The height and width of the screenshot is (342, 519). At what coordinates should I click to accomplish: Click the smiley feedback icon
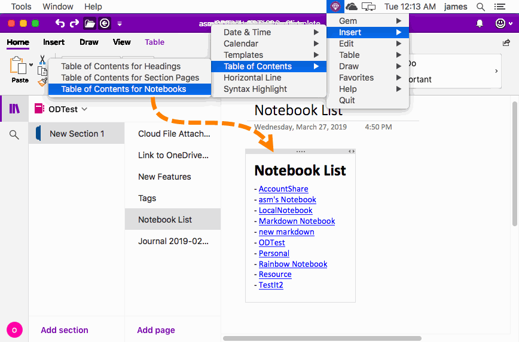(x=500, y=23)
